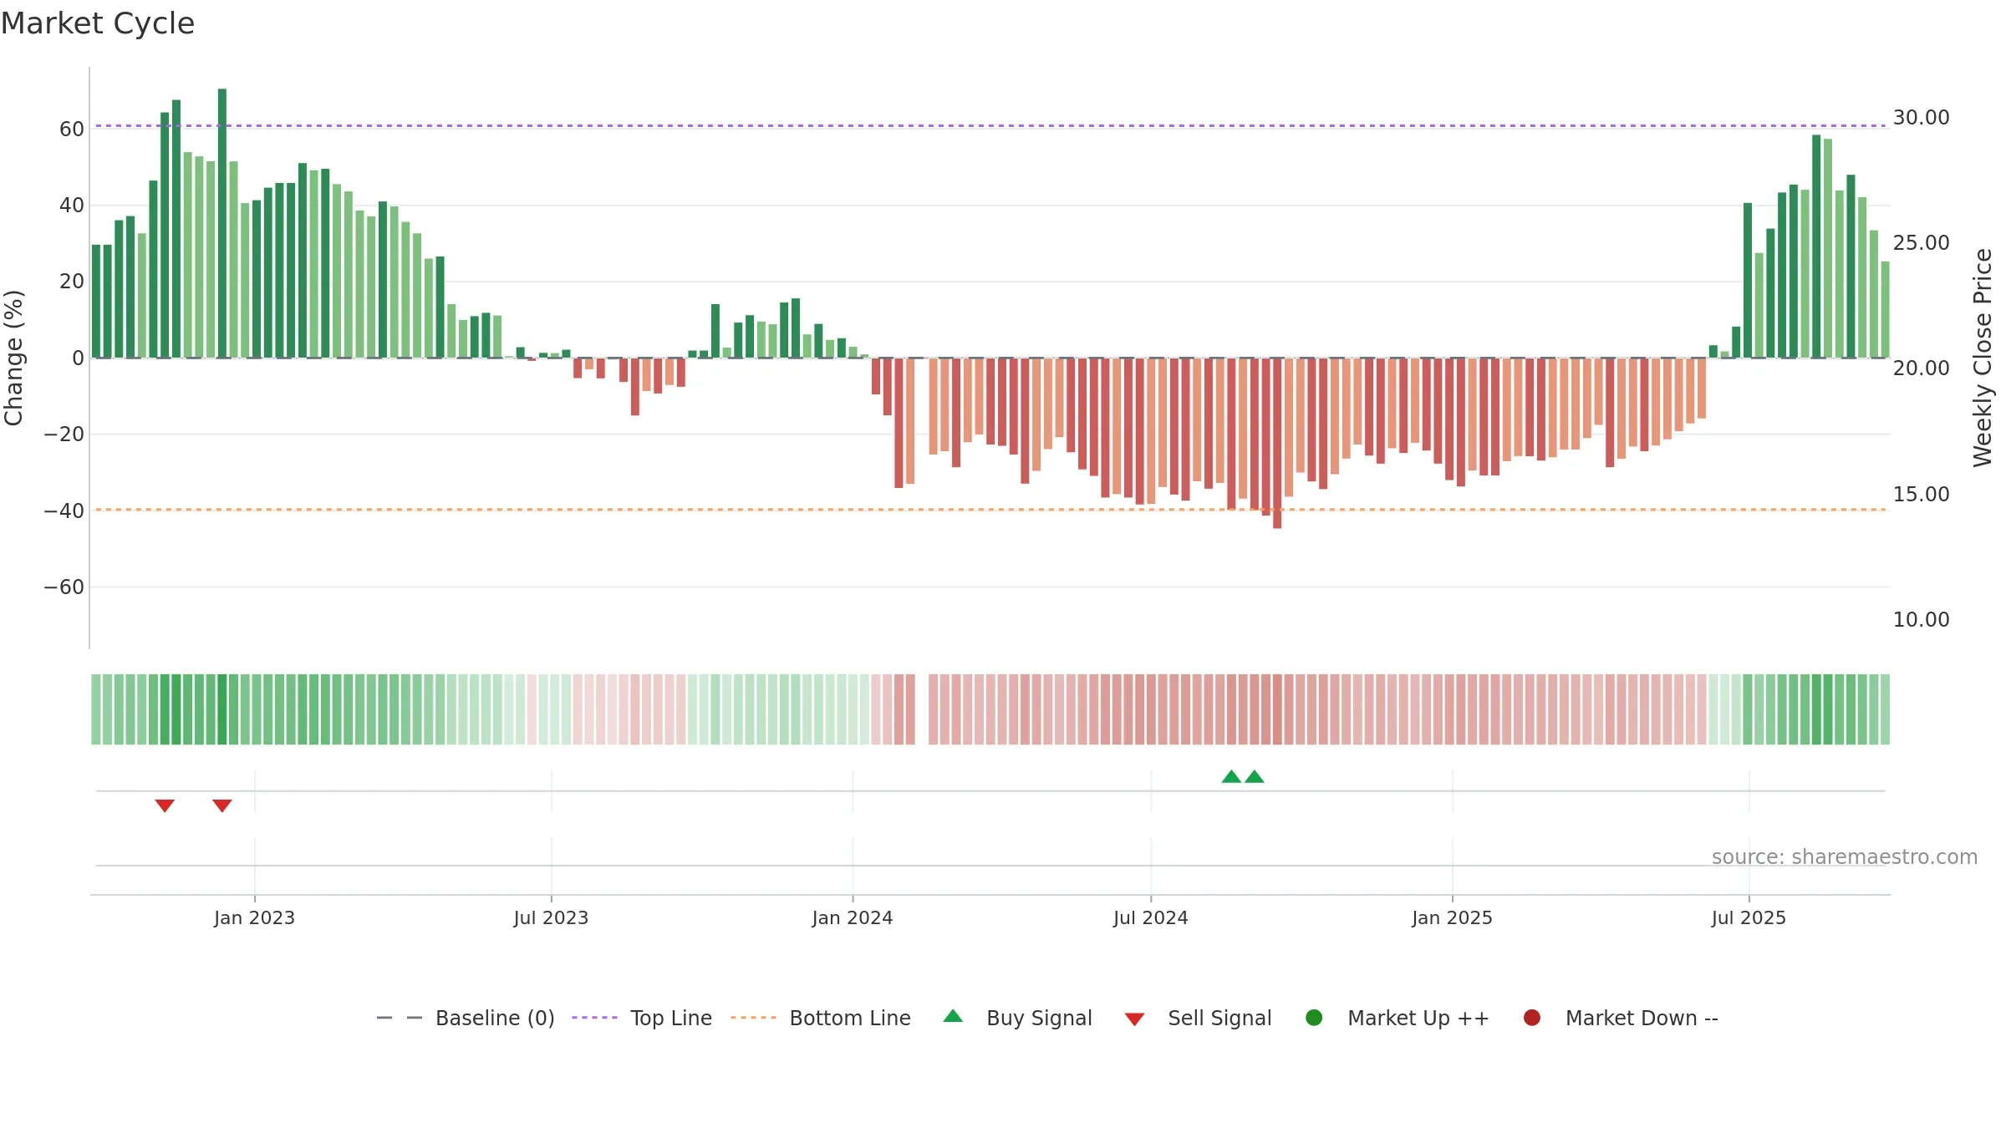Toggle the Bottom Line legend entry
The height and width of the screenshot is (1128, 2006).
[x=821, y=1018]
